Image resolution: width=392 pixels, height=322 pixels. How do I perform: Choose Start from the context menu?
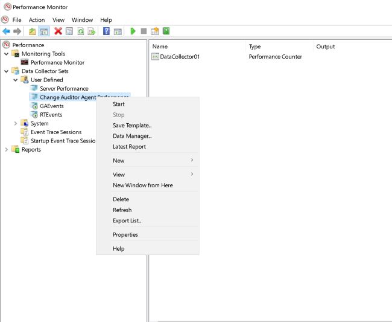(148, 104)
